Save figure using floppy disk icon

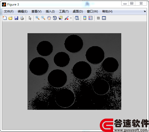pyautogui.click(x=16, y=18)
